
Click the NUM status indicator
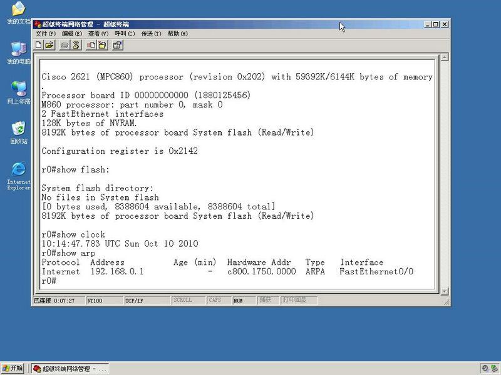(x=244, y=300)
